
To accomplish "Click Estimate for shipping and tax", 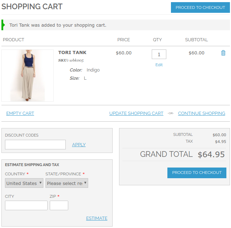I will (x=97, y=218).
